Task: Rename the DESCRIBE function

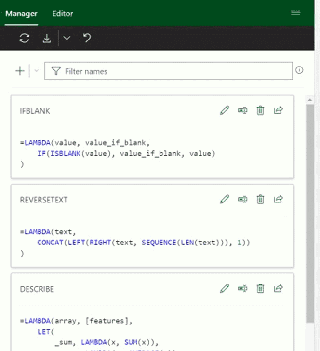Action: [x=242, y=288]
